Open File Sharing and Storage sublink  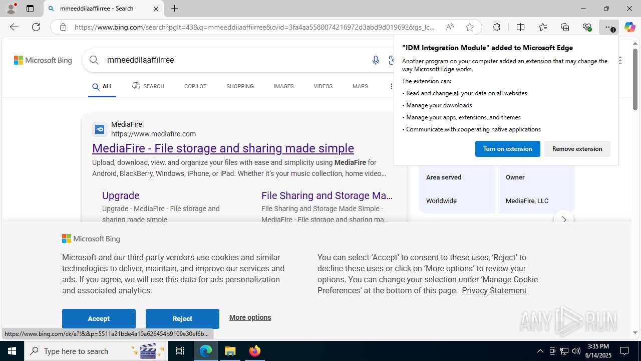327,196
